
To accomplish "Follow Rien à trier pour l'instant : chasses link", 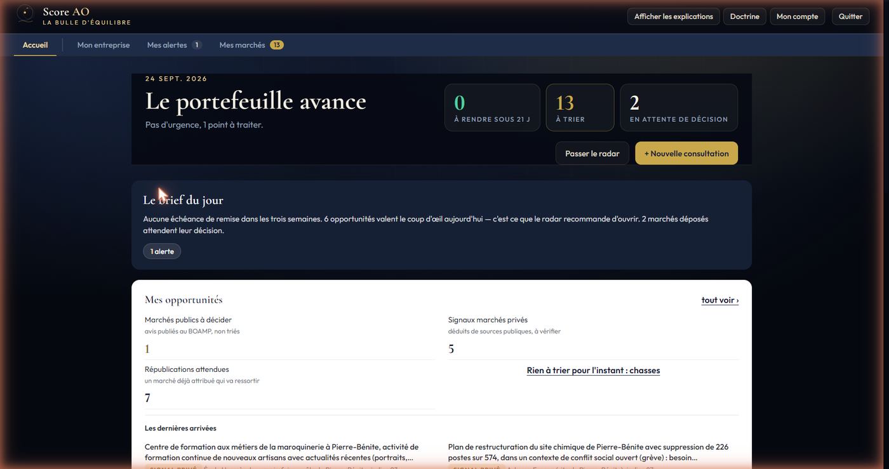I will click(x=593, y=371).
